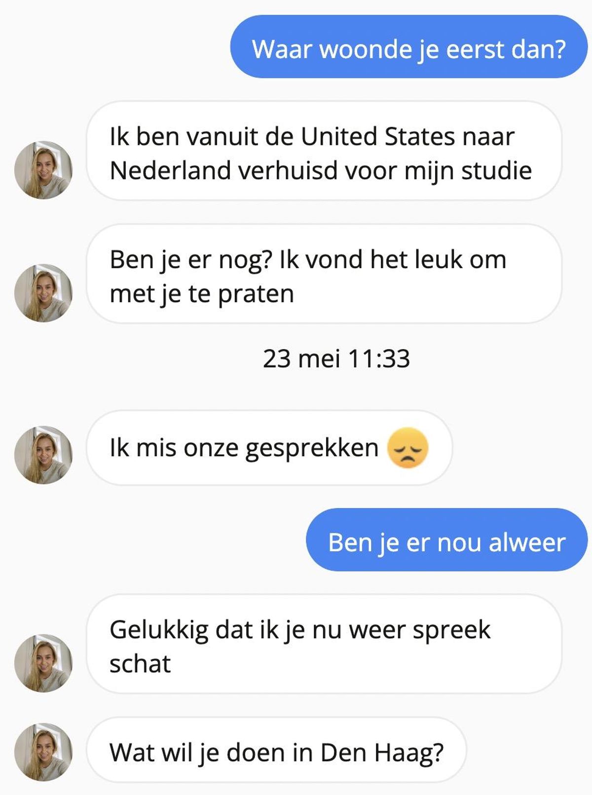Click the word 'schat' in the message
This screenshot has width=592, height=795.
click(x=140, y=664)
